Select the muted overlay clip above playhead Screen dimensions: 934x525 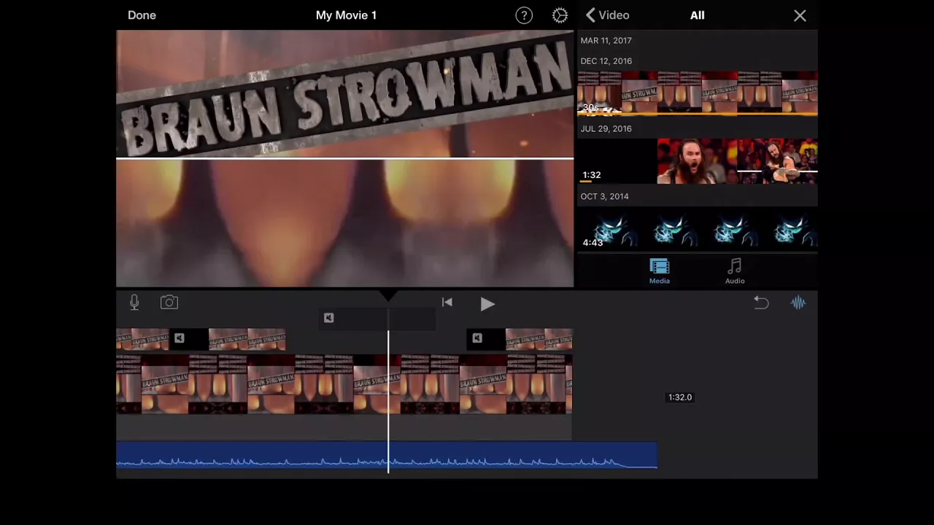click(x=377, y=319)
